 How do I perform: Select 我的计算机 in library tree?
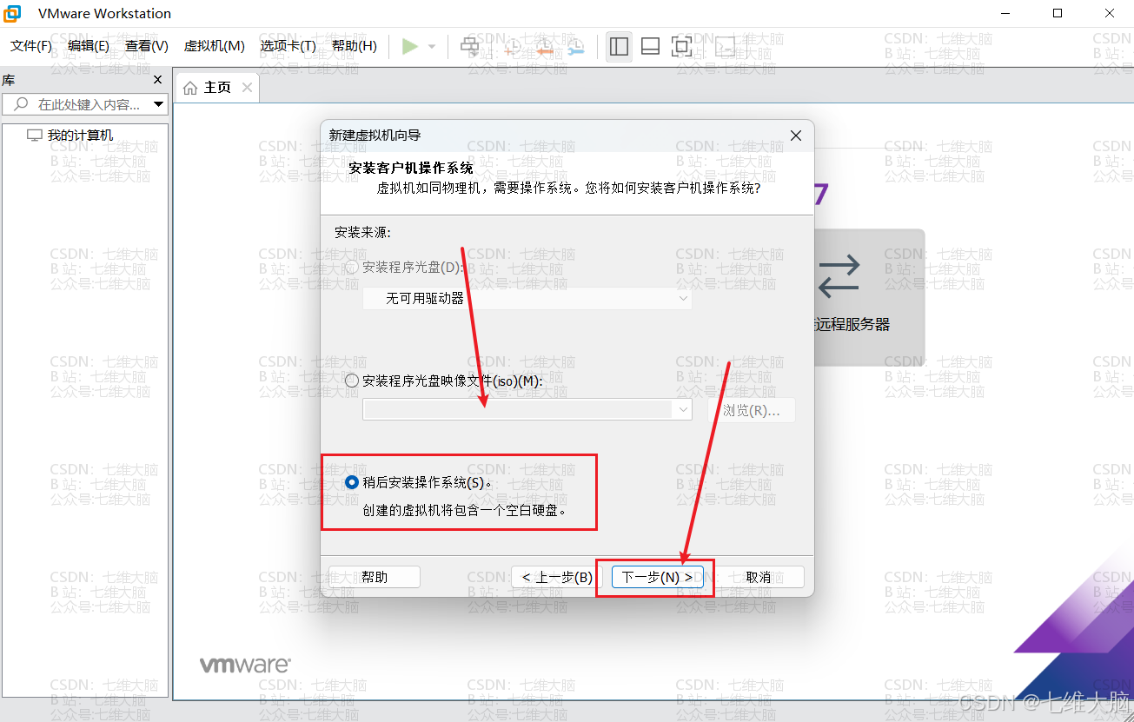coord(80,136)
